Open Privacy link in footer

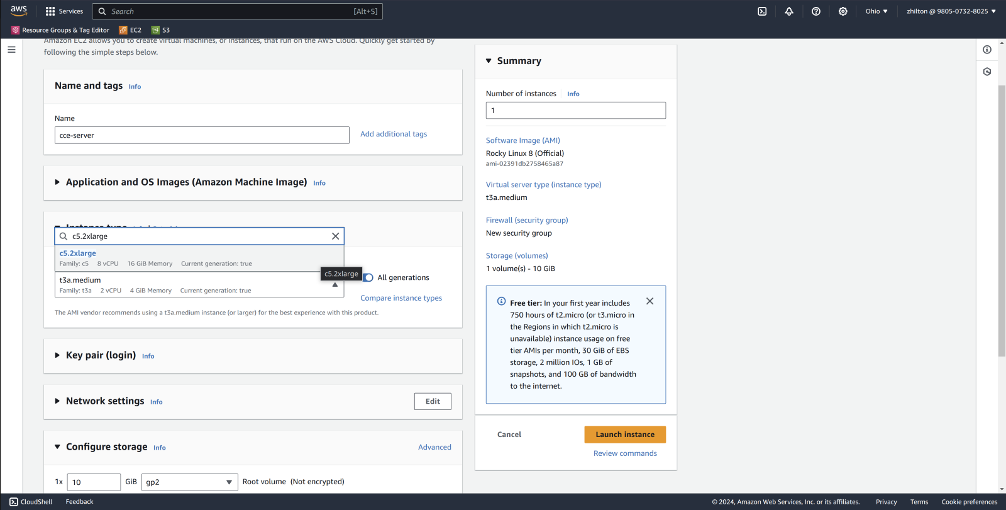(x=886, y=502)
